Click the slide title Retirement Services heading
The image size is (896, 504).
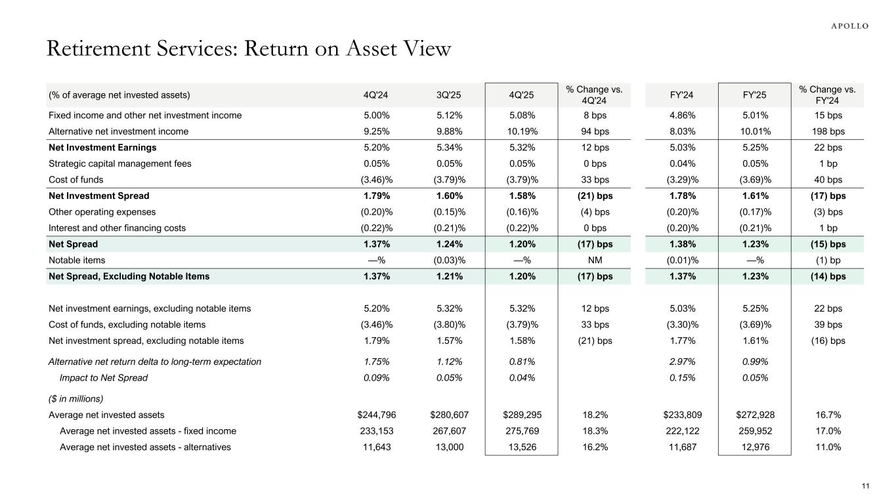click(249, 49)
